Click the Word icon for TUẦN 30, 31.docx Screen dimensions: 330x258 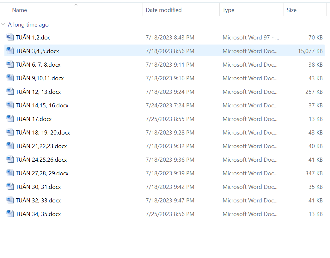click(x=10, y=187)
